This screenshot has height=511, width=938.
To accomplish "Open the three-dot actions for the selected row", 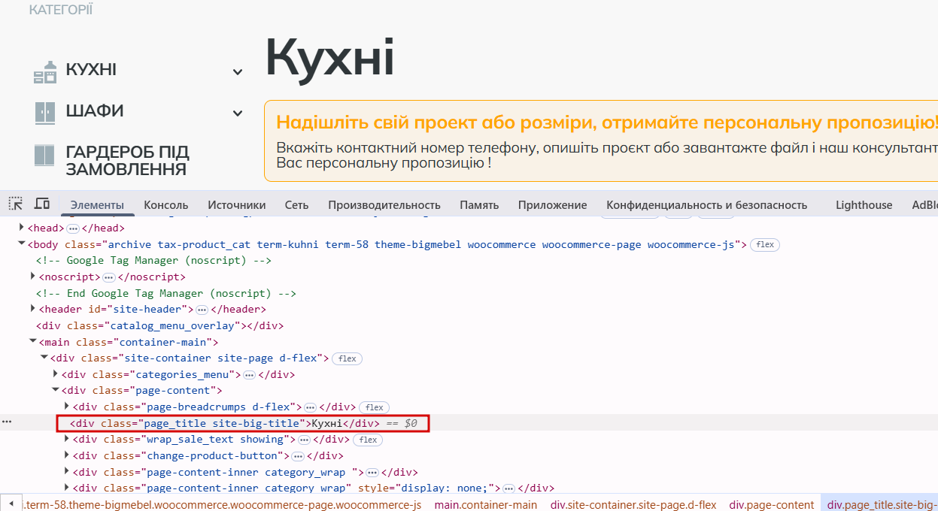I will (7, 422).
